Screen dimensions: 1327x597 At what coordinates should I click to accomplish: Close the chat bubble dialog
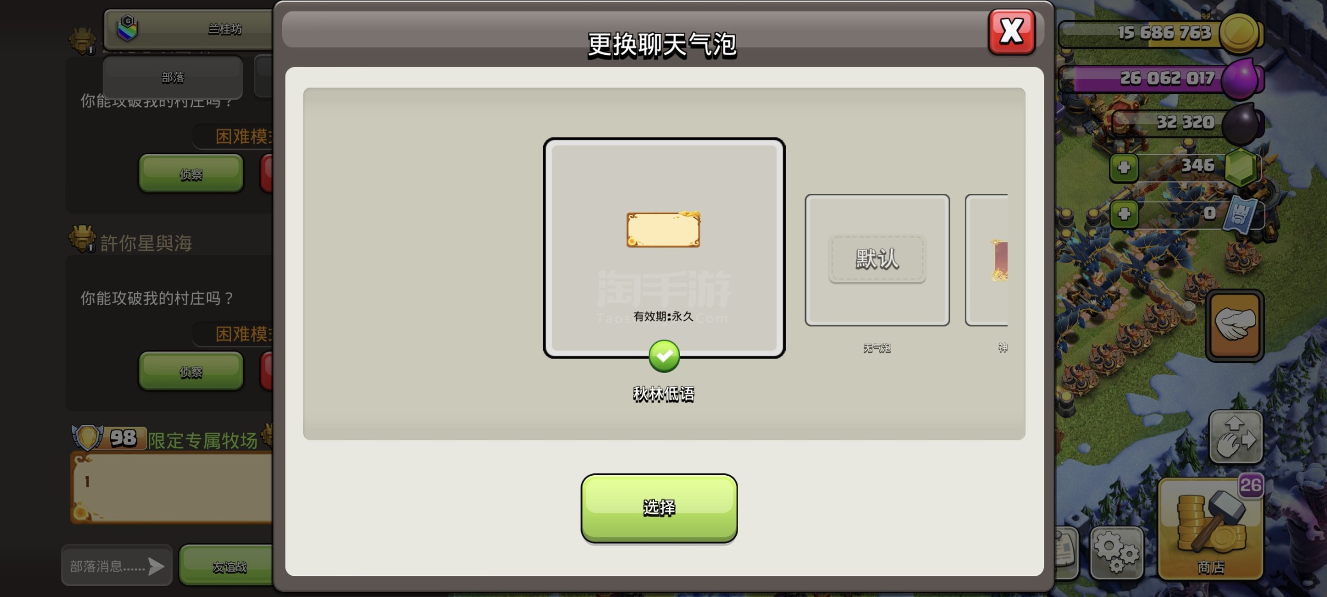click(1011, 32)
